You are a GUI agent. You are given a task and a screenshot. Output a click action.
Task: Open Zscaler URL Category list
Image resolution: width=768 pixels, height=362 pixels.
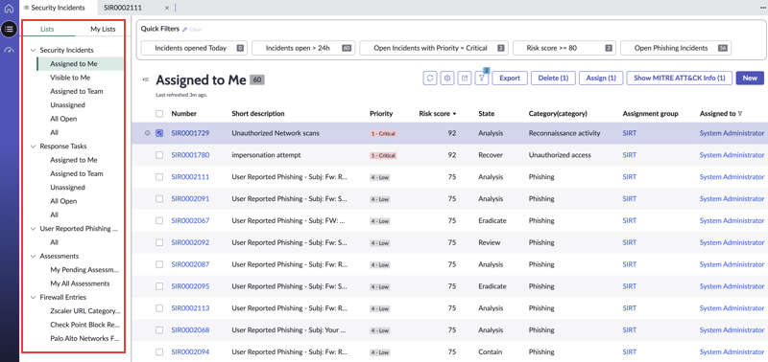pos(85,310)
